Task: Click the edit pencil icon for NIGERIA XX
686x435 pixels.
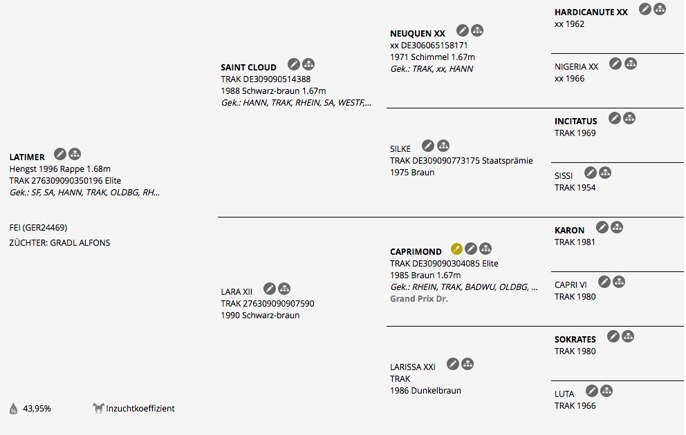Action: [x=616, y=64]
